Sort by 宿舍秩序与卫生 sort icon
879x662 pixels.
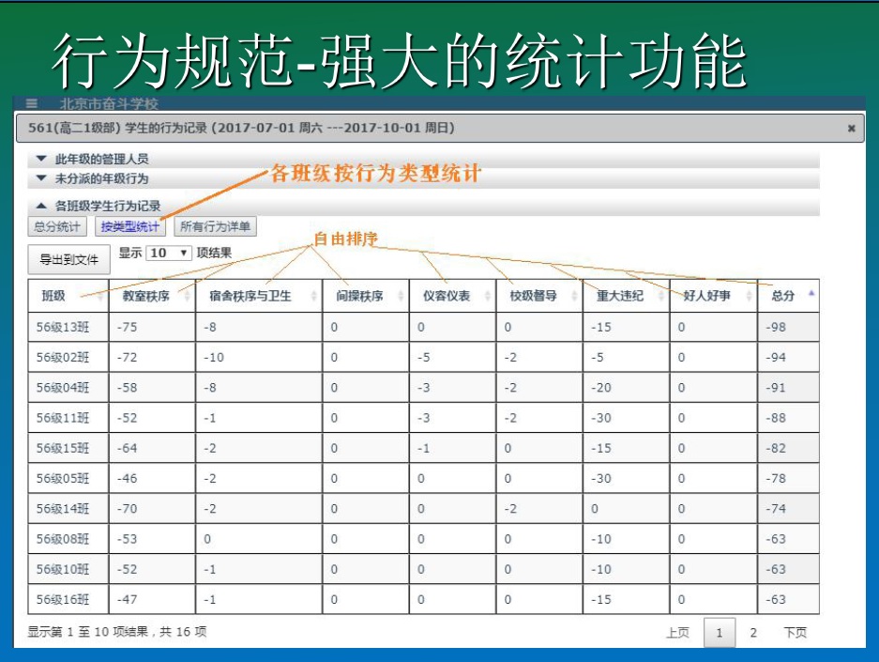(x=314, y=296)
